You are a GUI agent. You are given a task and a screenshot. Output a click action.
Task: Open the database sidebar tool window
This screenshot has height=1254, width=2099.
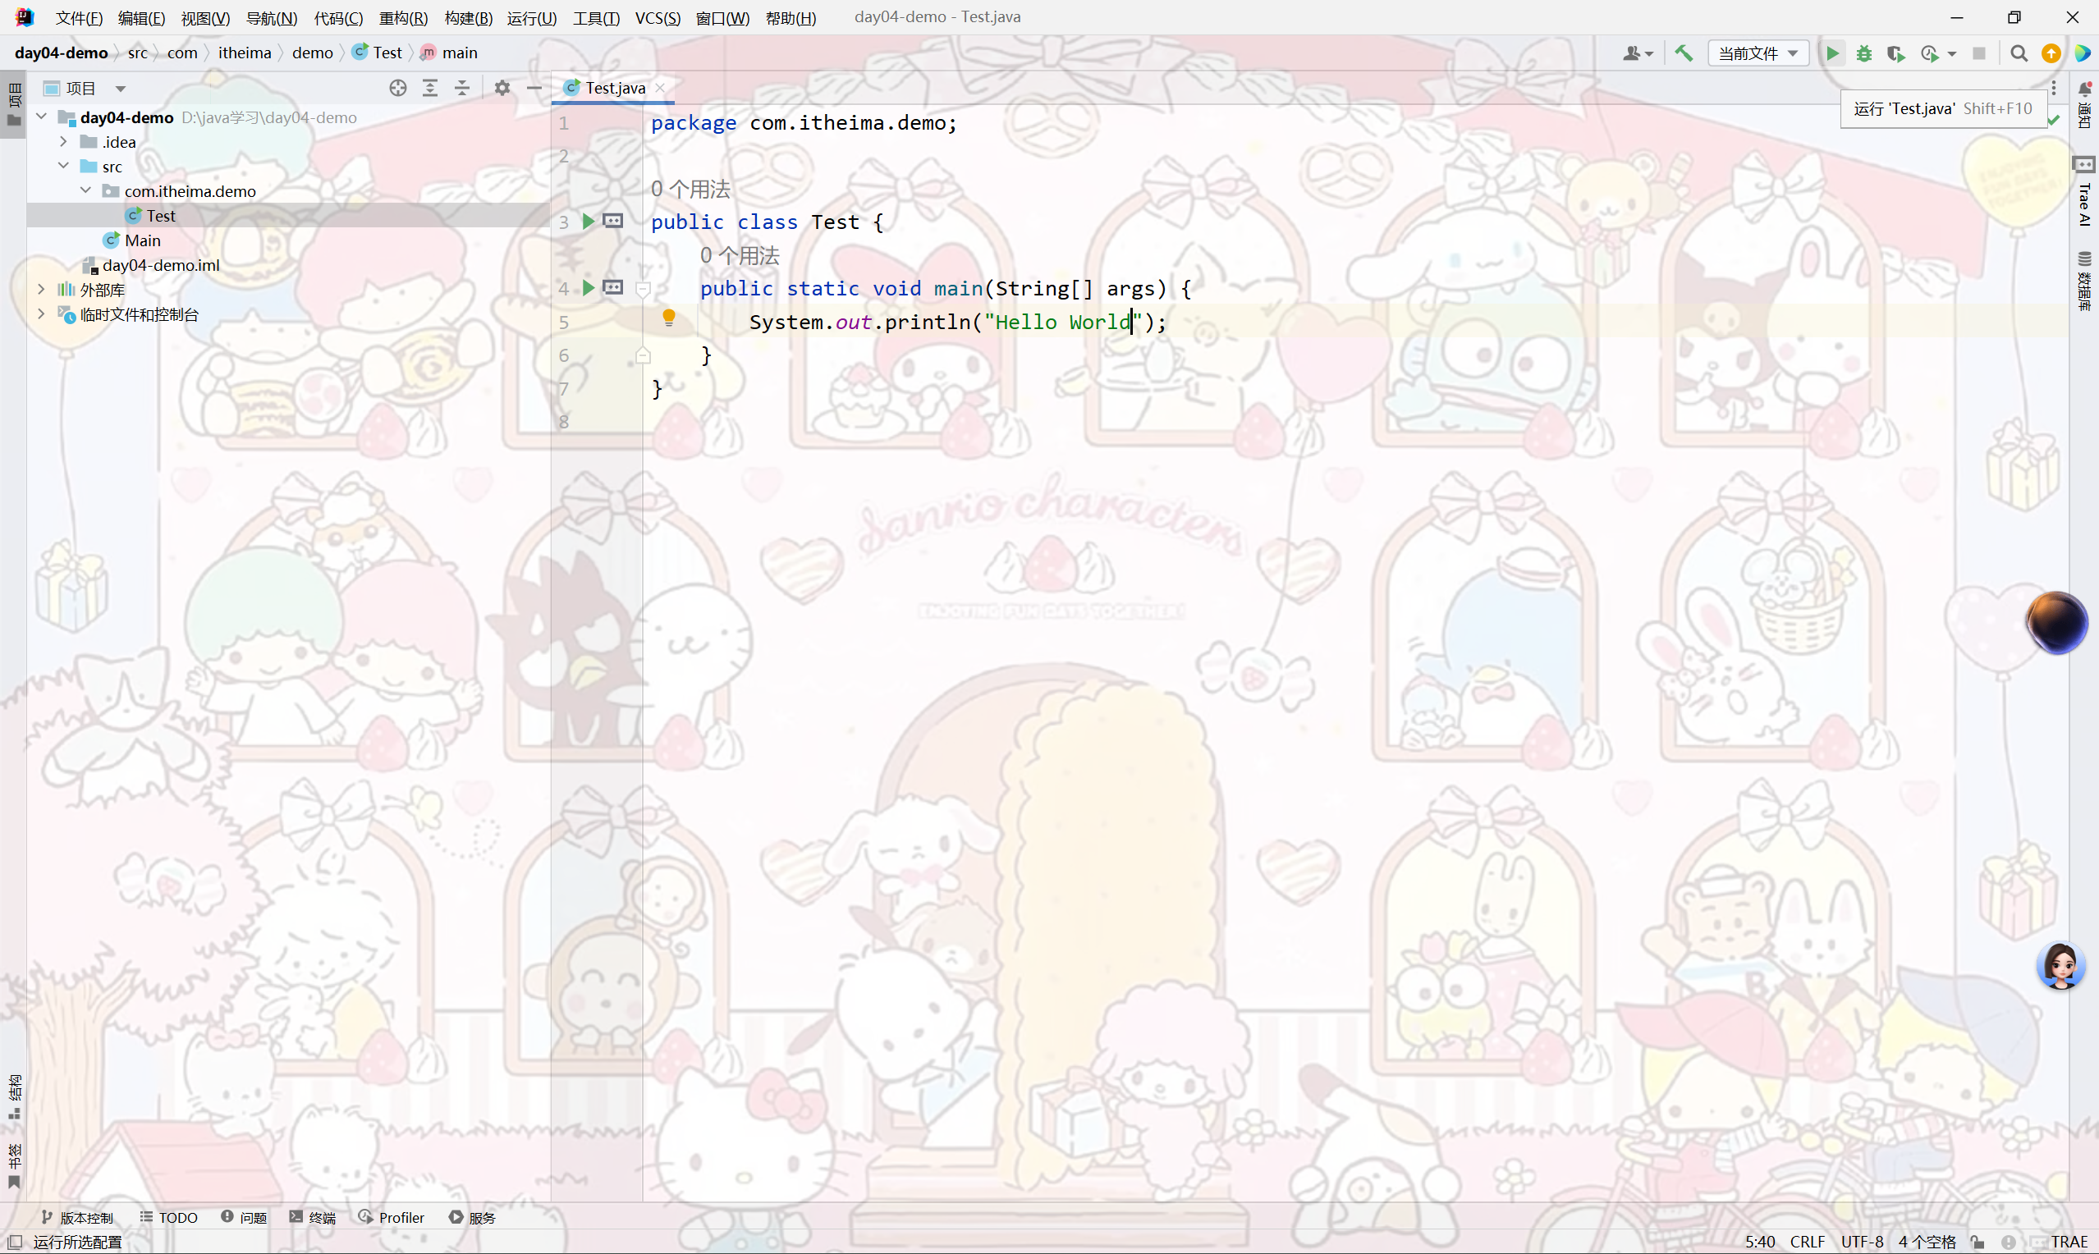tap(2083, 281)
